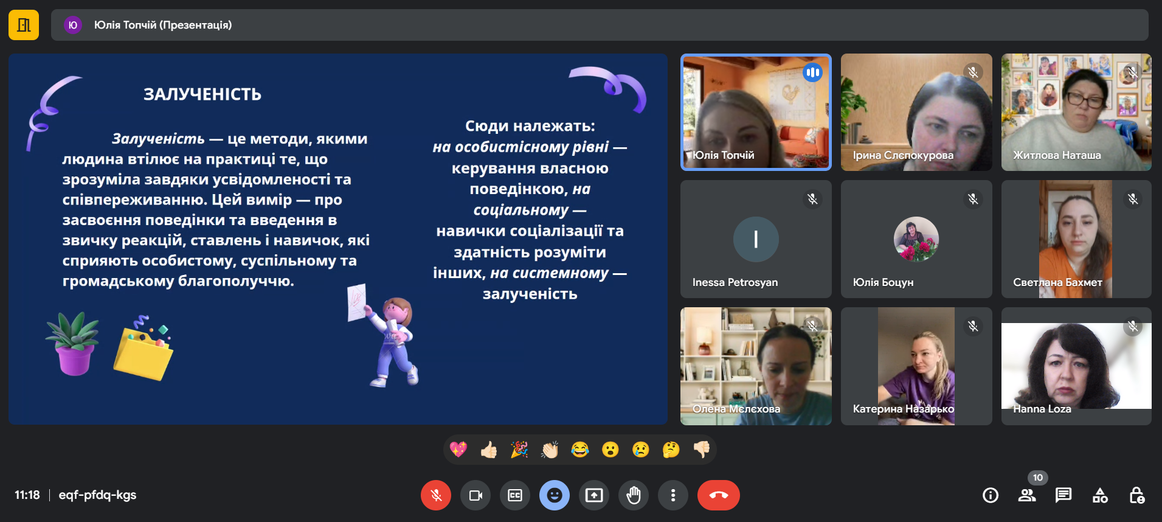1162x522 pixels.
Task: Raise hand in the meeting
Action: (634, 495)
